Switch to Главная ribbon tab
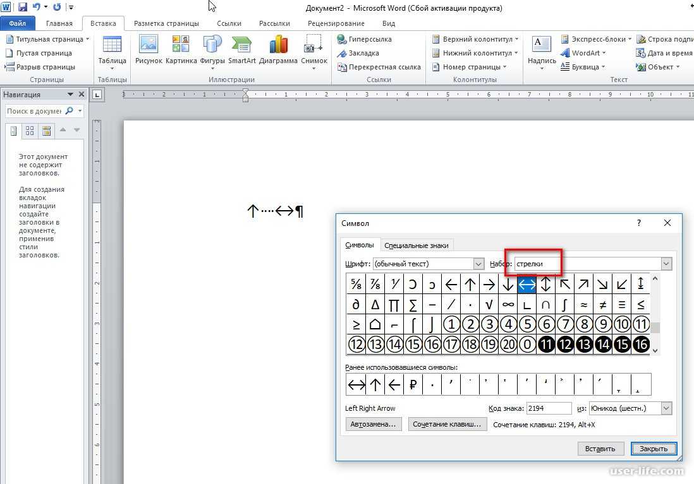The height and width of the screenshot is (484, 694). point(59,23)
